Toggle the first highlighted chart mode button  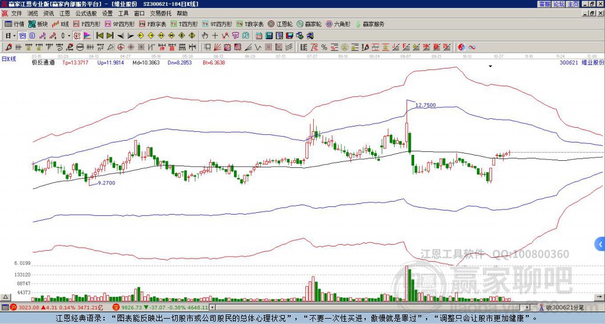tap(23, 35)
